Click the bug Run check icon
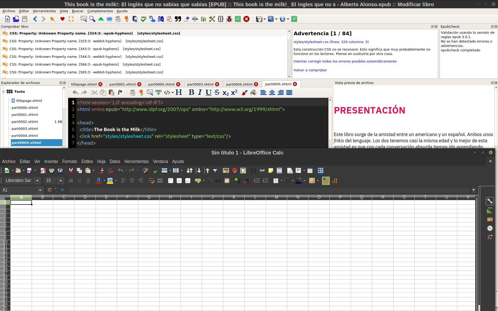This screenshot has height=311, width=498. [229, 19]
